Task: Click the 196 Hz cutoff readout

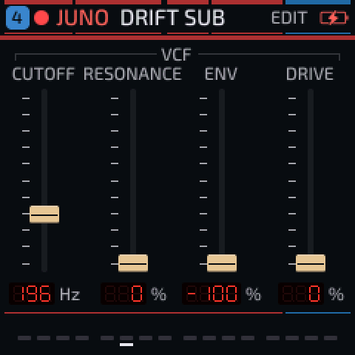Action: pos(32,294)
